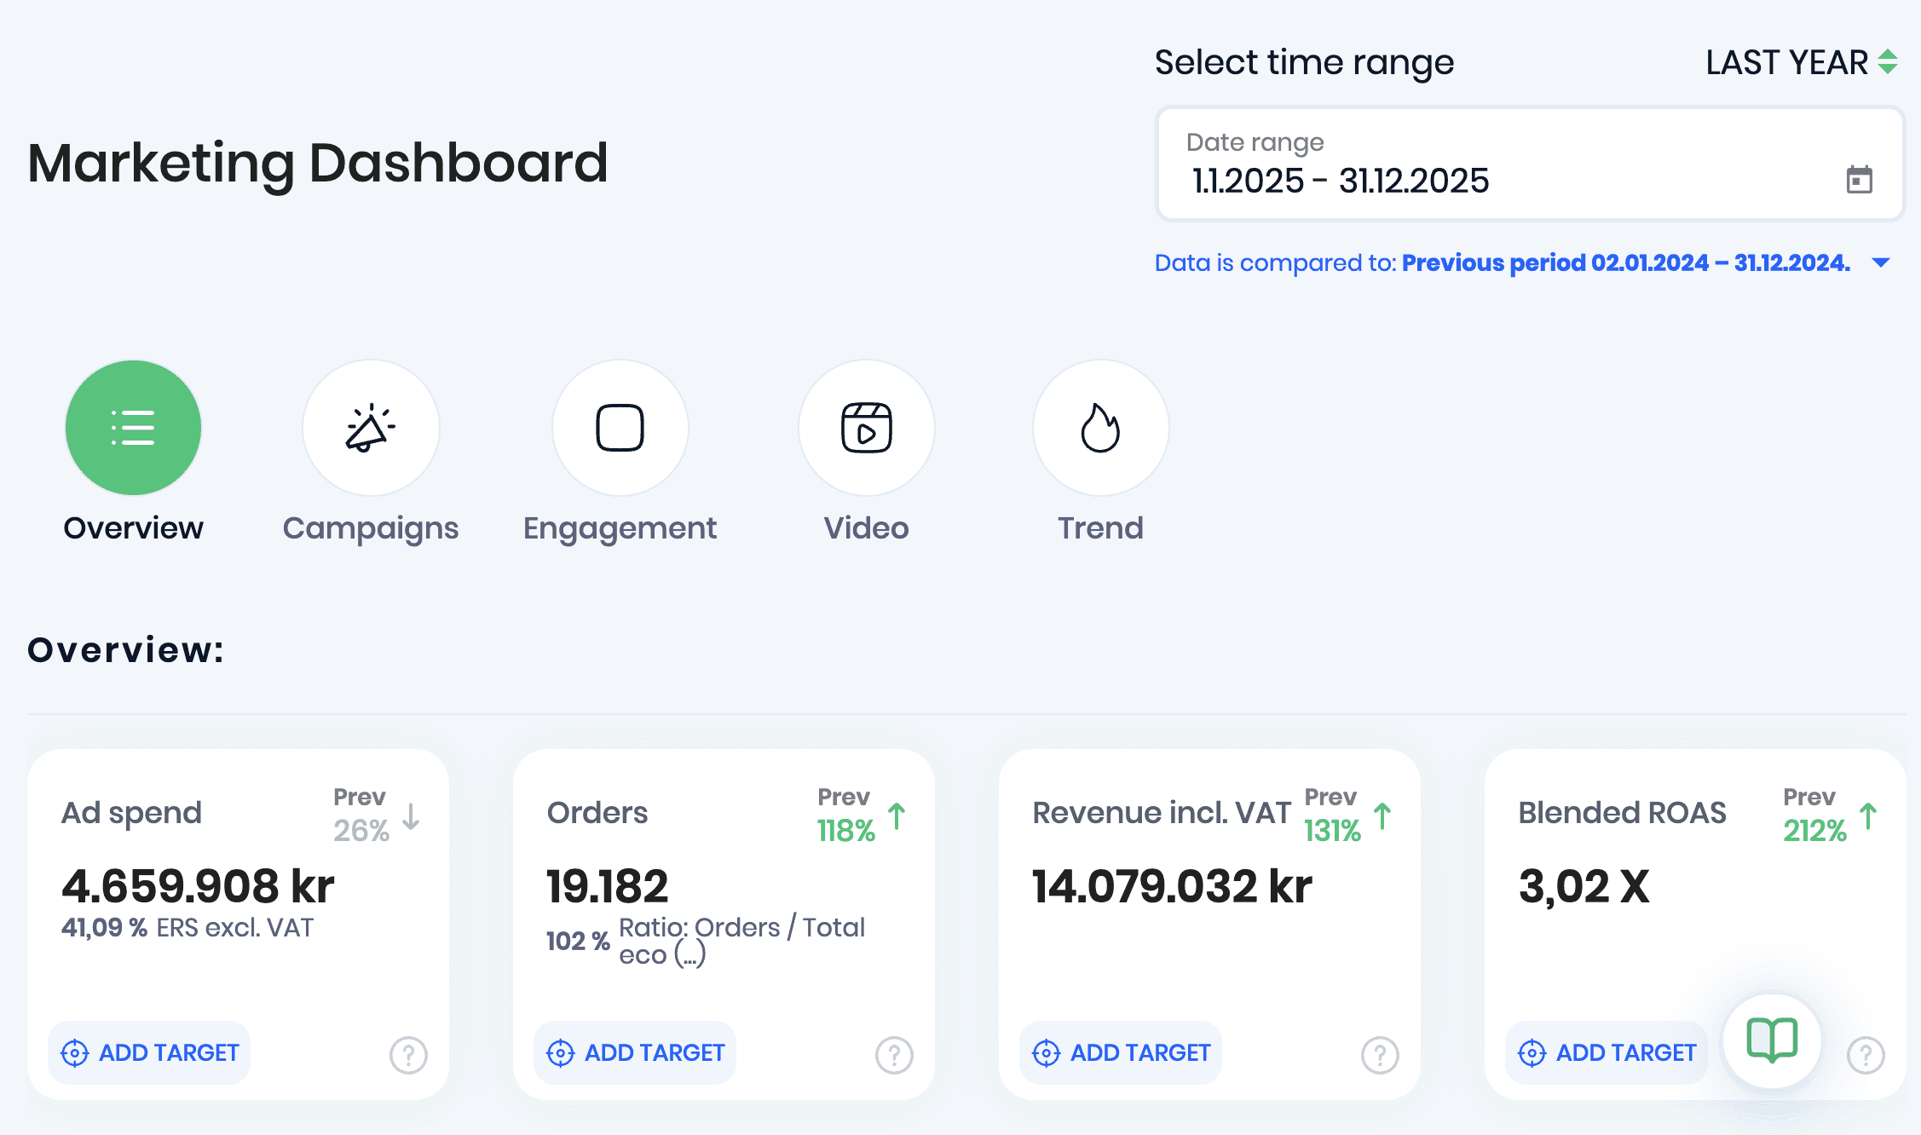Viewport: 1921px width, 1135px height.
Task: Switch to the Campaigns tab label
Action: click(x=371, y=528)
